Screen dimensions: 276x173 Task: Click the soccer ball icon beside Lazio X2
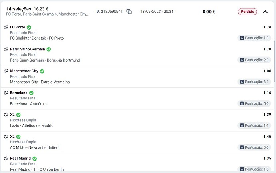[6, 115]
